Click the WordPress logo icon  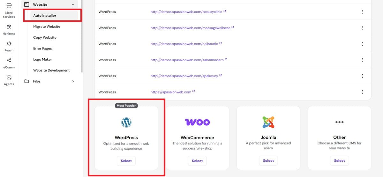126,122
